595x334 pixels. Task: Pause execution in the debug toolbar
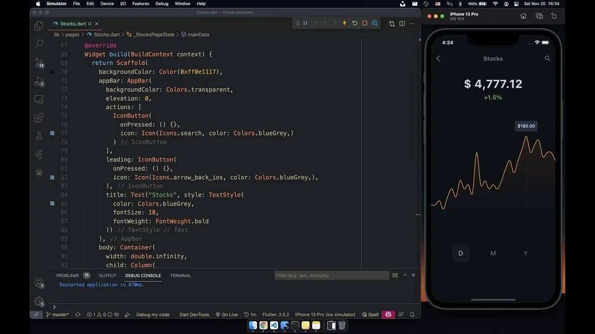coord(304,23)
